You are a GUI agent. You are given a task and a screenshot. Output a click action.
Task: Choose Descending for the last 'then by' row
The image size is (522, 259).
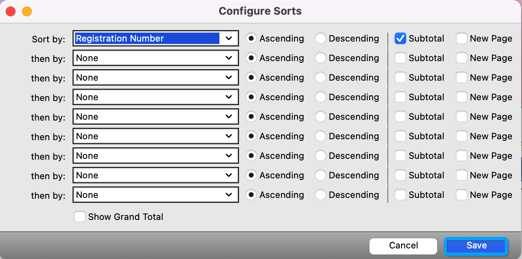(x=321, y=195)
